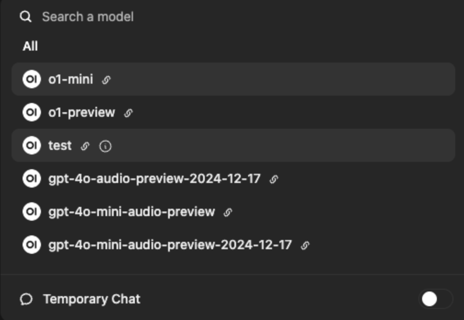Choose the gpt-4o-mini-audio-preview-2024-12-17 model name
This screenshot has height=320, width=464.
[x=170, y=245]
